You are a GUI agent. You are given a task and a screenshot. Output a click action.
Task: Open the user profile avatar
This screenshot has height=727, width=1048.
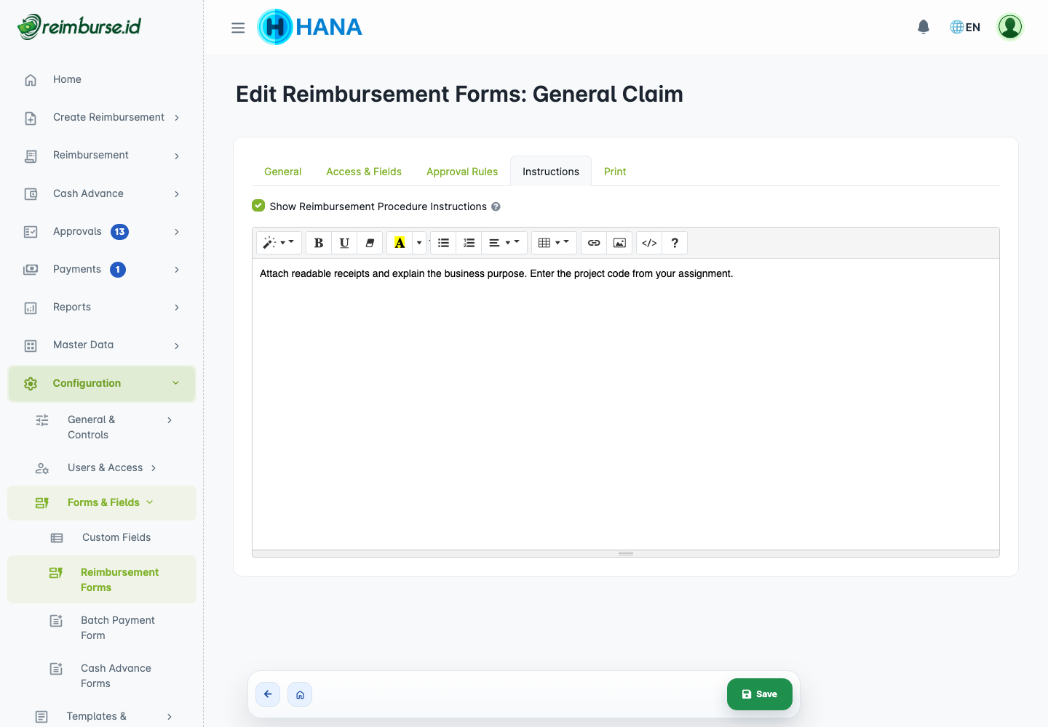point(1010,27)
